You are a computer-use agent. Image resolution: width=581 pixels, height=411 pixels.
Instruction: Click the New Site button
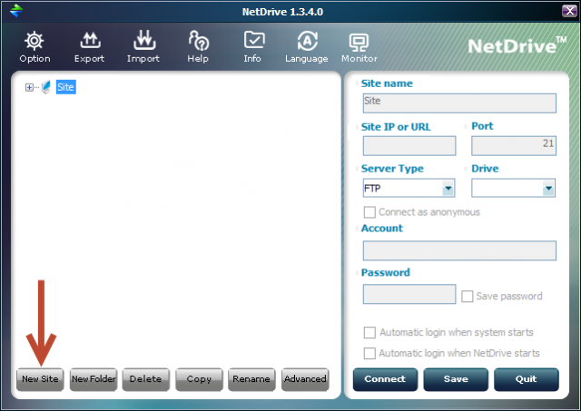40,379
